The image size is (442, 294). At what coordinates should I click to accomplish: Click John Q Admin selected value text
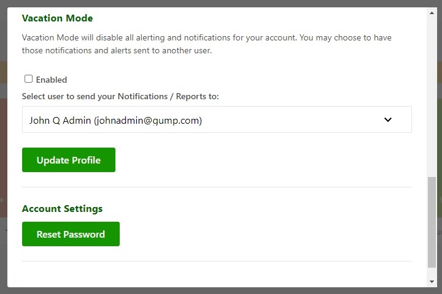coord(61,121)
